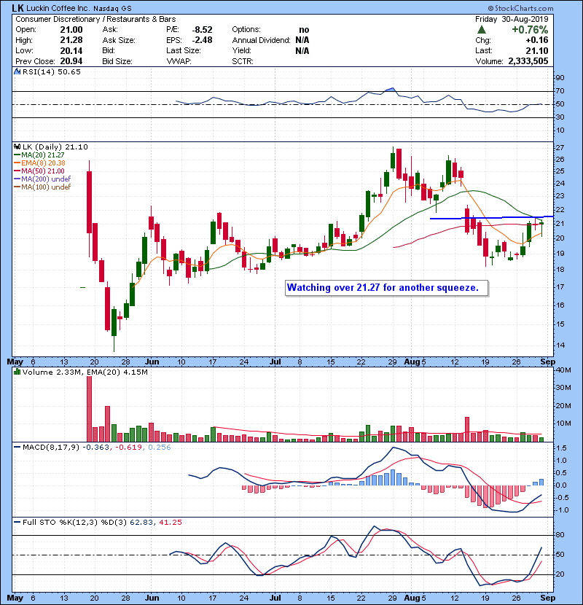Click the P/E value -8.52

pyautogui.click(x=202, y=30)
